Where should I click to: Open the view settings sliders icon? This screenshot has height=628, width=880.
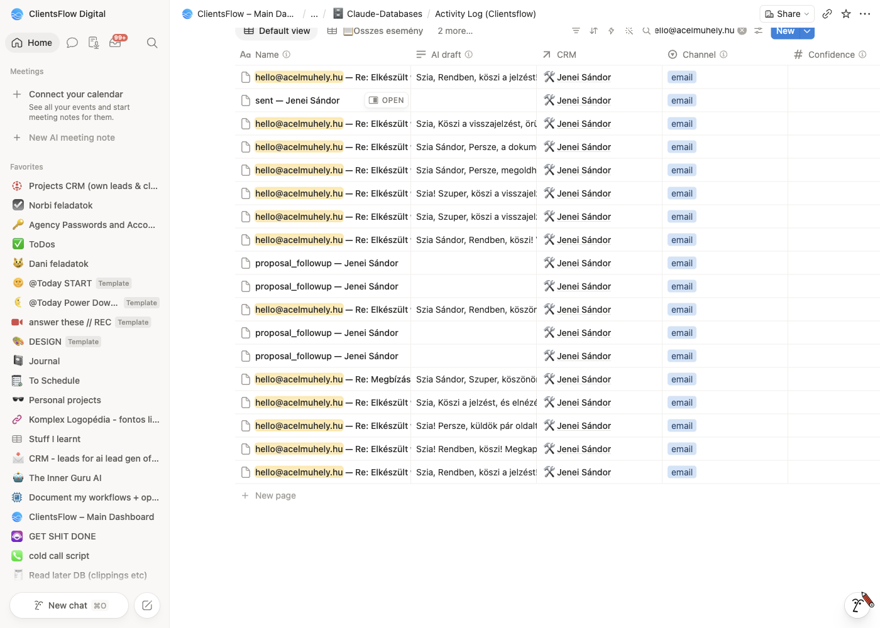pos(759,31)
